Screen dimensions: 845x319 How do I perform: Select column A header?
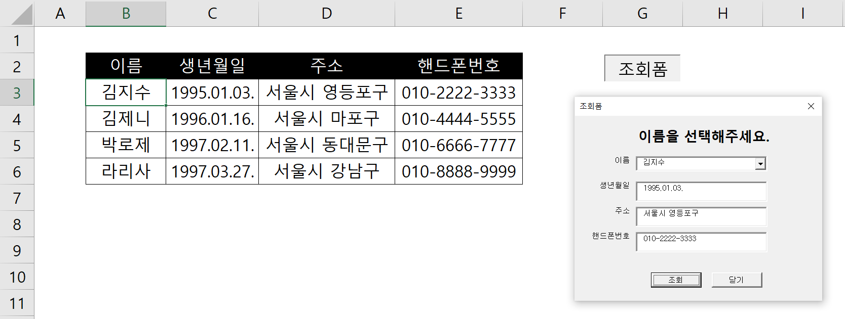[x=60, y=14]
